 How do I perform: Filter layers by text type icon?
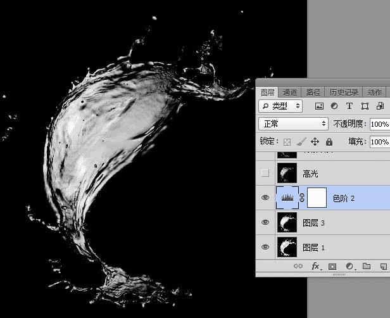tap(349, 106)
